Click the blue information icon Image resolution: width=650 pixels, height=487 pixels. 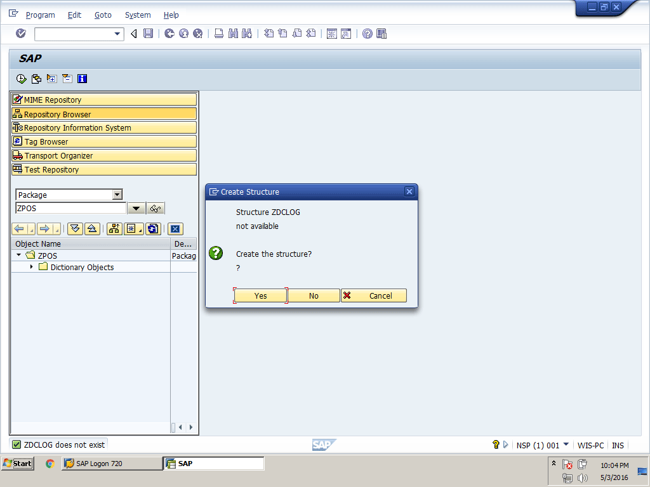tap(82, 79)
